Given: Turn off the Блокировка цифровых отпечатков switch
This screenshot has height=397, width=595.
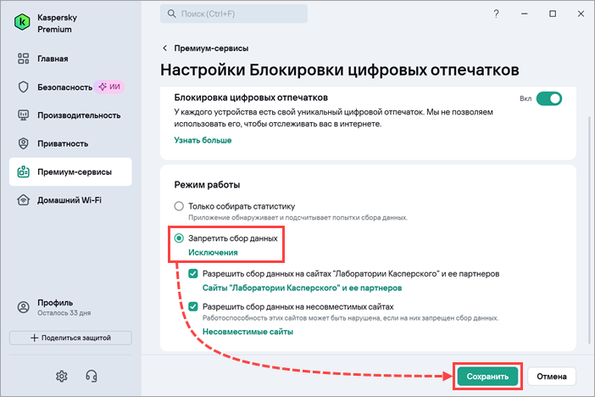Looking at the screenshot, I should click(x=548, y=98).
